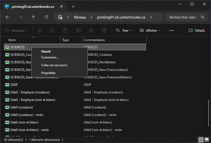The image size is (211, 143).
Task: Select Créer un raccourci menu entry
Action: [60, 65]
